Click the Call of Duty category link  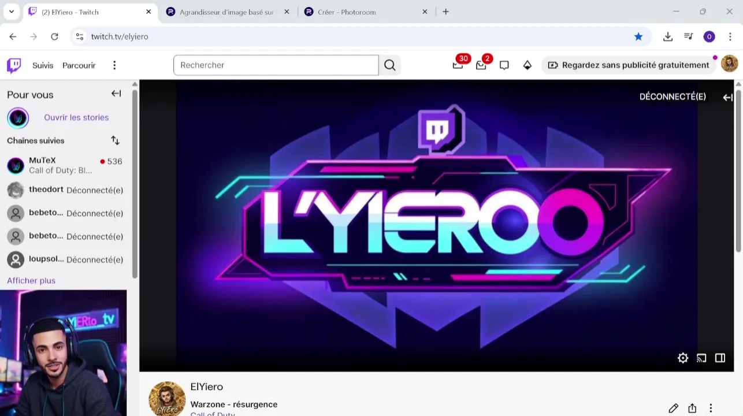click(x=213, y=414)
